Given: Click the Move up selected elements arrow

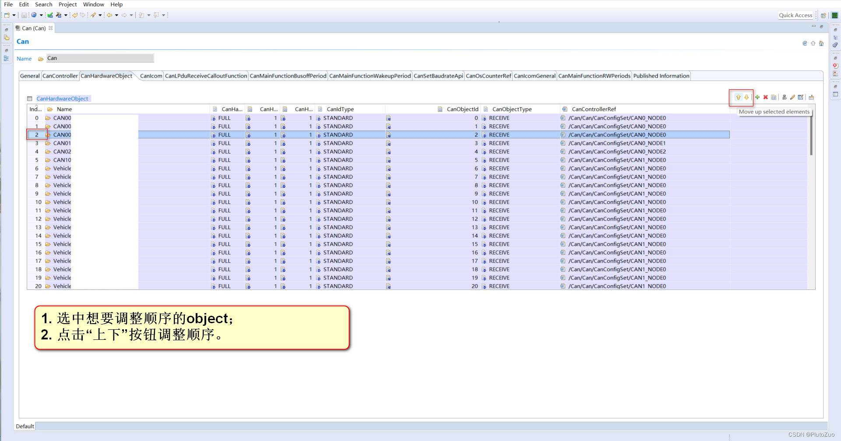Looking at the screenshot, I should [x=738, y=97].
